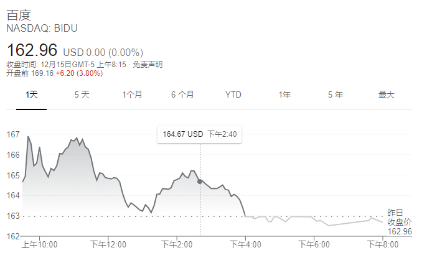Click the chart data point at 下午2:40
Image resolution: width=427 pixels, height=258 pixels.
pyautogui.click(x=200, y=182)
